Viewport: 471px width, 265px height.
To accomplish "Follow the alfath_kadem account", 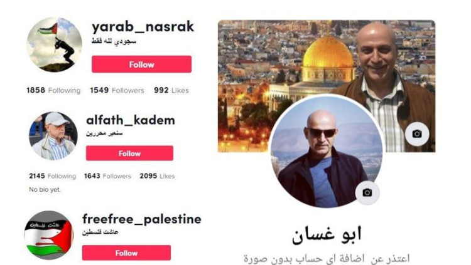I will 129,153.
